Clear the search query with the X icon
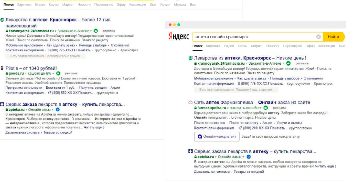Screen dimensions: 346x181 click(x=318, y=37)
